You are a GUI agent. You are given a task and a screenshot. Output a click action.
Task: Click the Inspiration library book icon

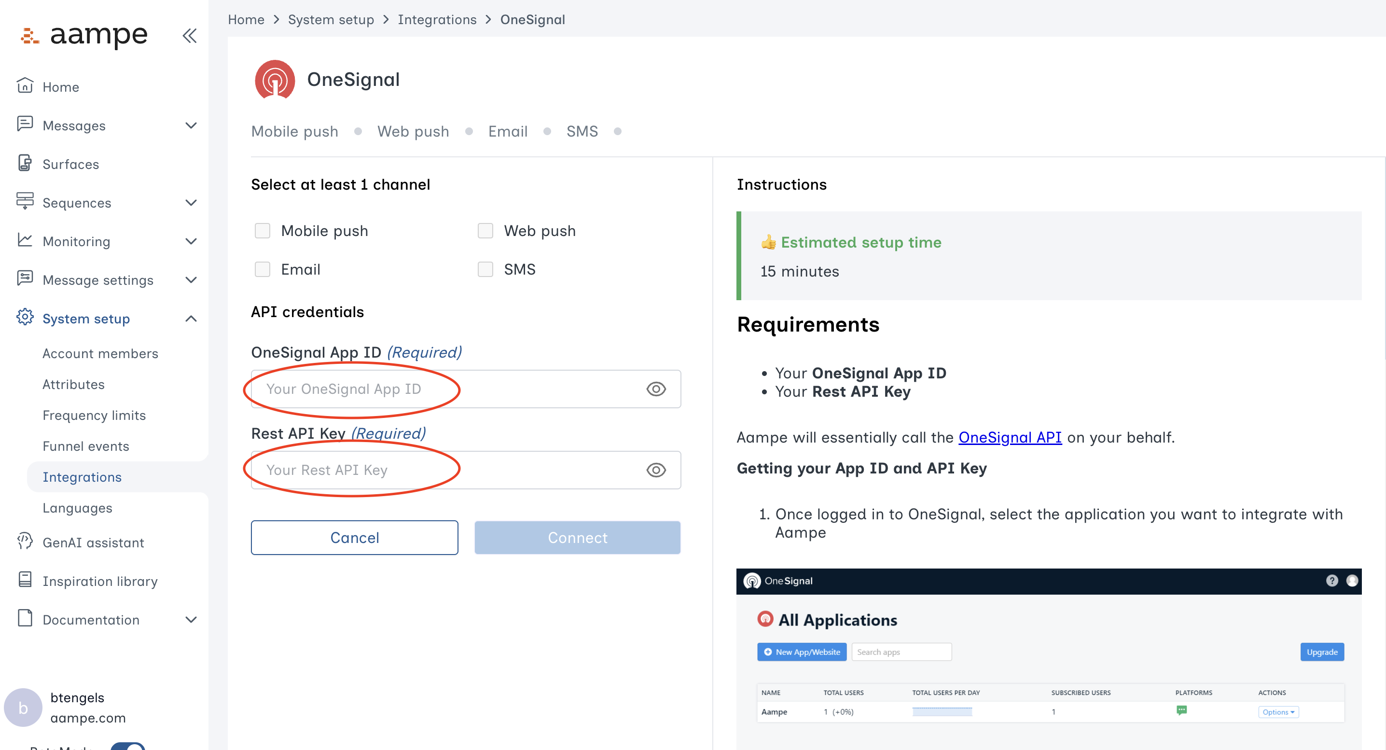25,581
